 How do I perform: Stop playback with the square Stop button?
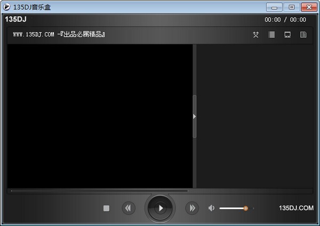106,208
